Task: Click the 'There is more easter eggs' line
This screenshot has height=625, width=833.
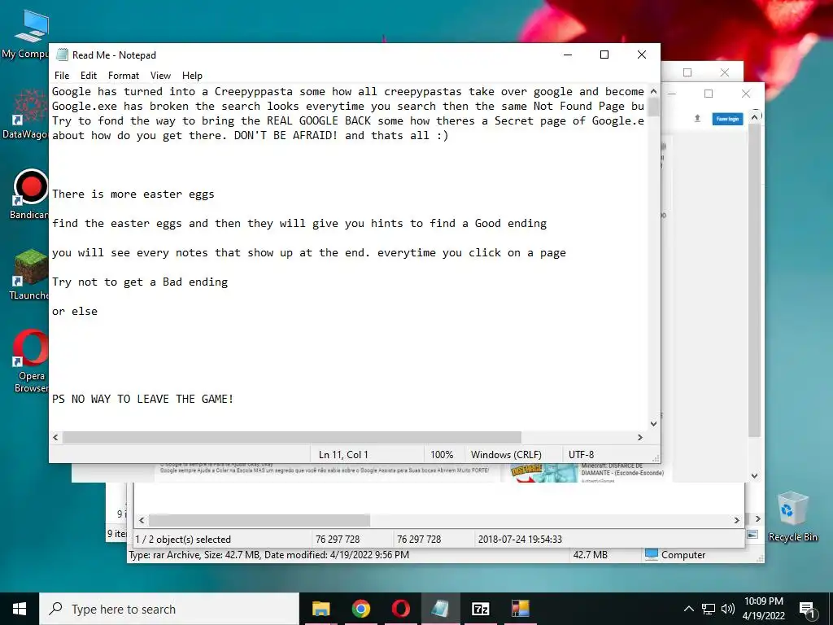Action: (133, 194)
